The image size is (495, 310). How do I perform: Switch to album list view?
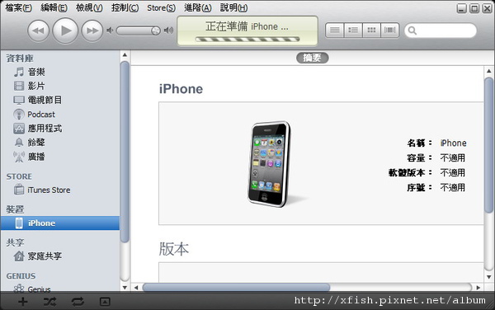click(x=353, y=31)
